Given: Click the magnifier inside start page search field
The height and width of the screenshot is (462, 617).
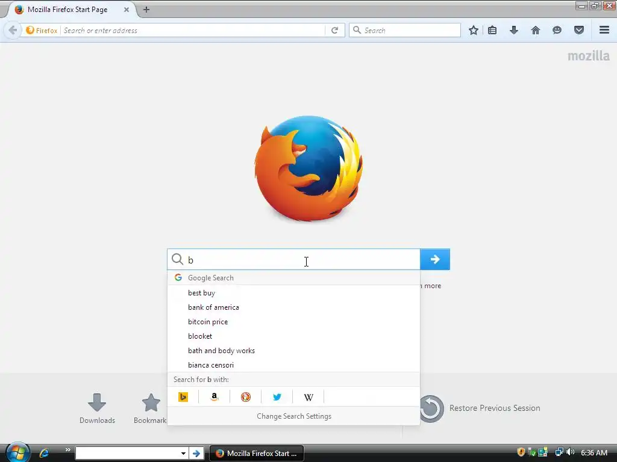Looking at the screenshot, I should [178, 259].
